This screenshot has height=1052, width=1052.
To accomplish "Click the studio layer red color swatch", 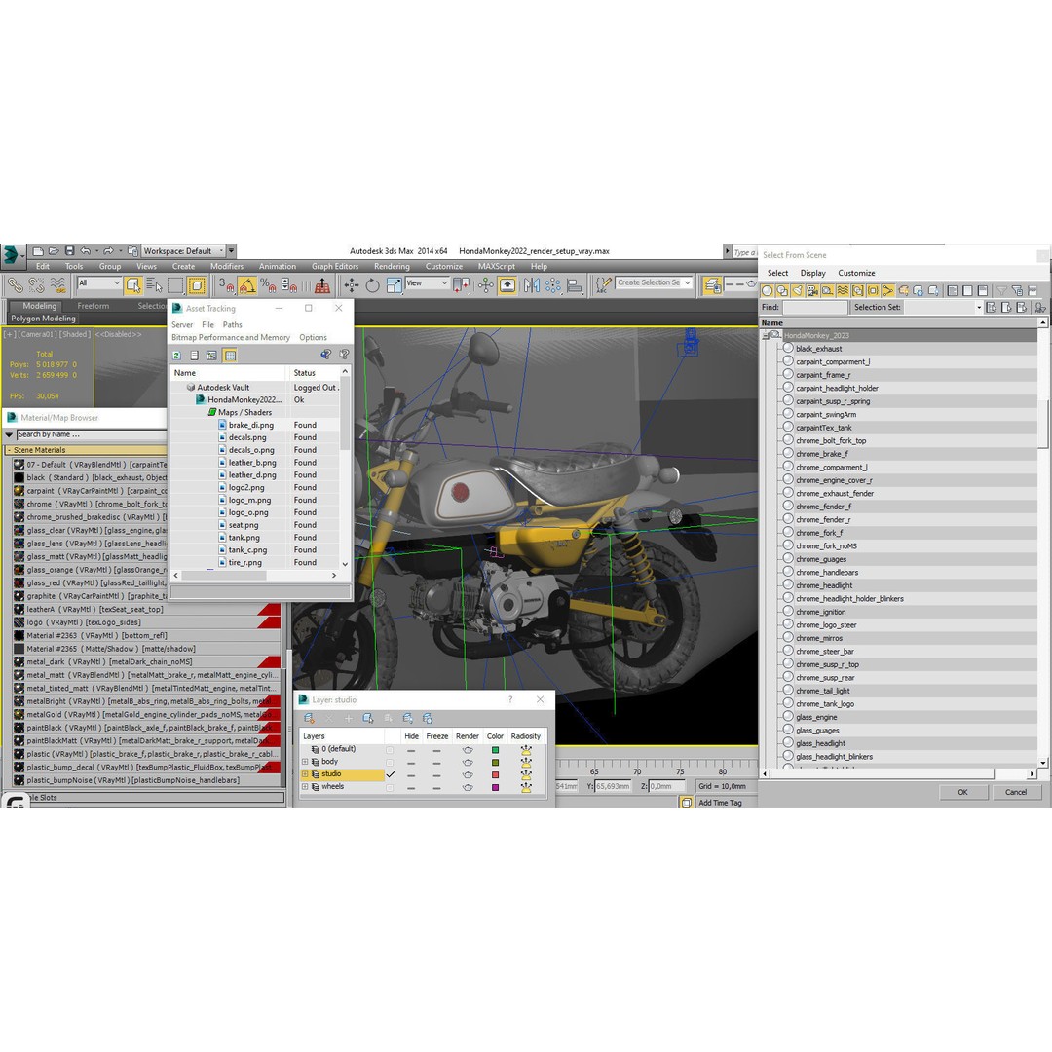I will click(495, 775).
